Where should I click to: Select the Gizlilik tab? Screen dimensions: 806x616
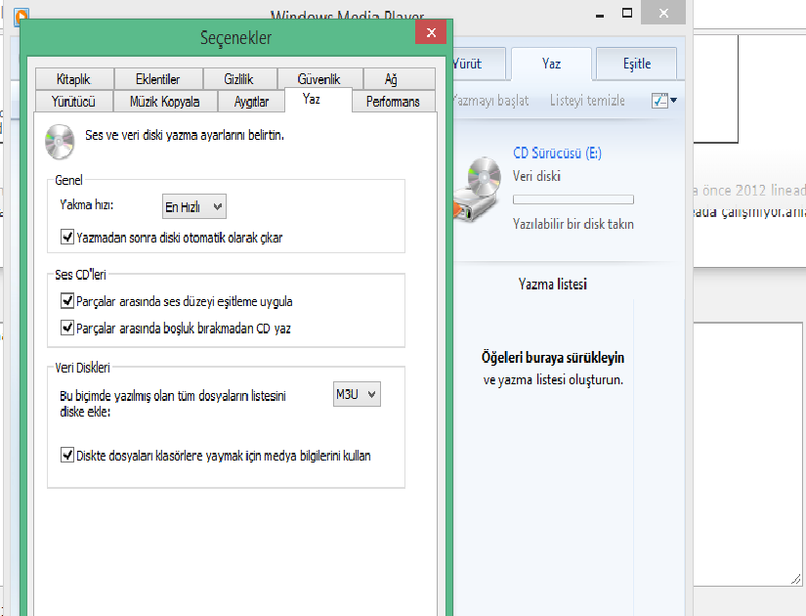tap(238, 79)
